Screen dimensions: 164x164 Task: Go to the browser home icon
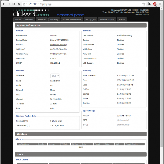coord(20,4)
